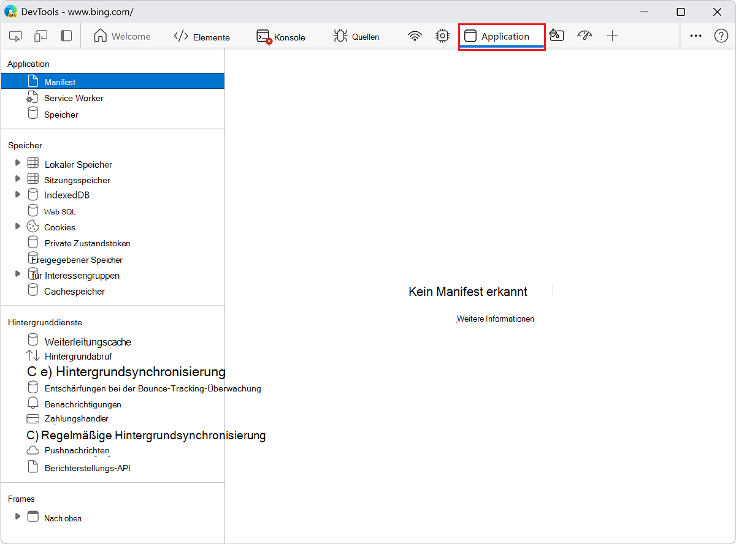
Task: Select Regelmäßige Hintergrundsynchronisierung item
Action: [146, 436]
